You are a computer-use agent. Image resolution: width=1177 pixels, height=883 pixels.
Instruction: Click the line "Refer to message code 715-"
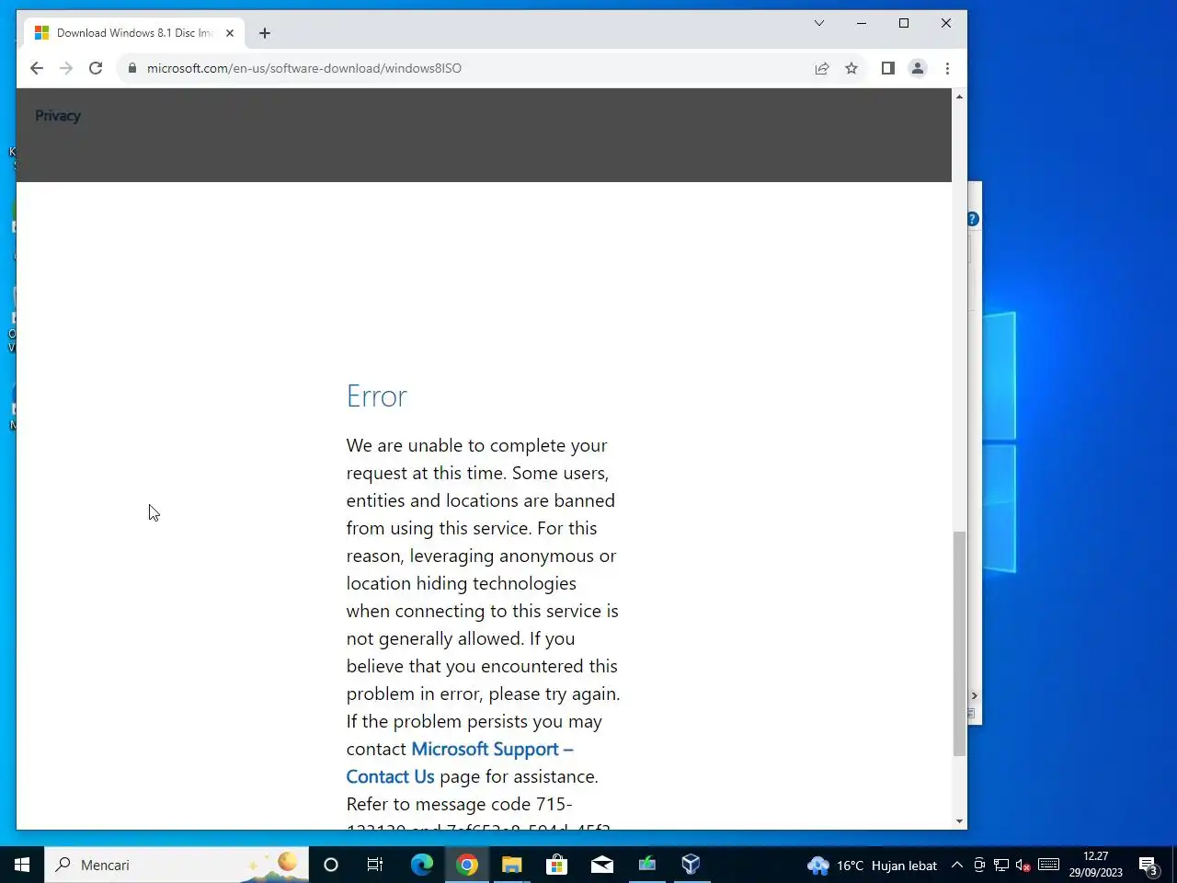pyautogui.click(x=460, y=804)
